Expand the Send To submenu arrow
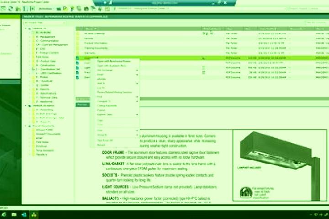 (x=137, y=83)
